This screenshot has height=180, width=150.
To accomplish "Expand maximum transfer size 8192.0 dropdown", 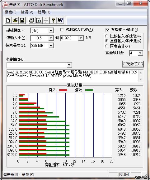I will pos(81,38).
